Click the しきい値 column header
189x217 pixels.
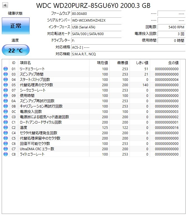coord(140,63)
